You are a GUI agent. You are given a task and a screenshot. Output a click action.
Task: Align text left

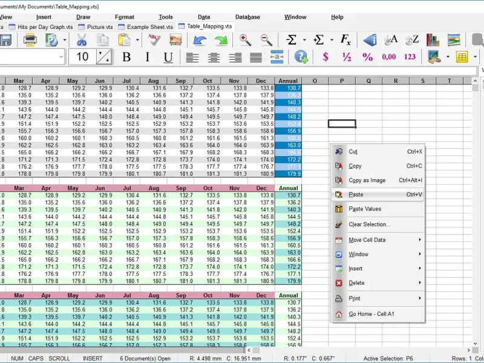pos(192,57)
